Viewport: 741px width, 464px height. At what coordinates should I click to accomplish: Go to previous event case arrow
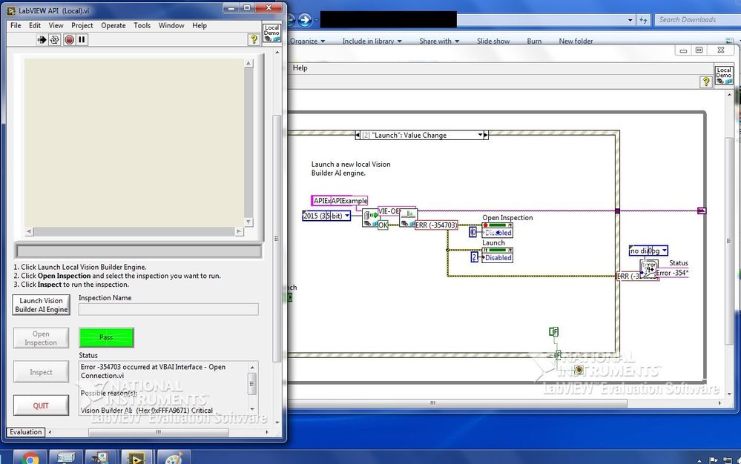point(358,135)
